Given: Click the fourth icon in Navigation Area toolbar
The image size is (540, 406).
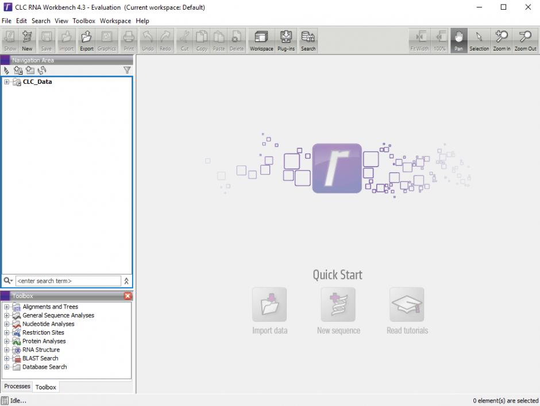Looking at the screenshot, I should pyautogui.click(x=42, y=70).
